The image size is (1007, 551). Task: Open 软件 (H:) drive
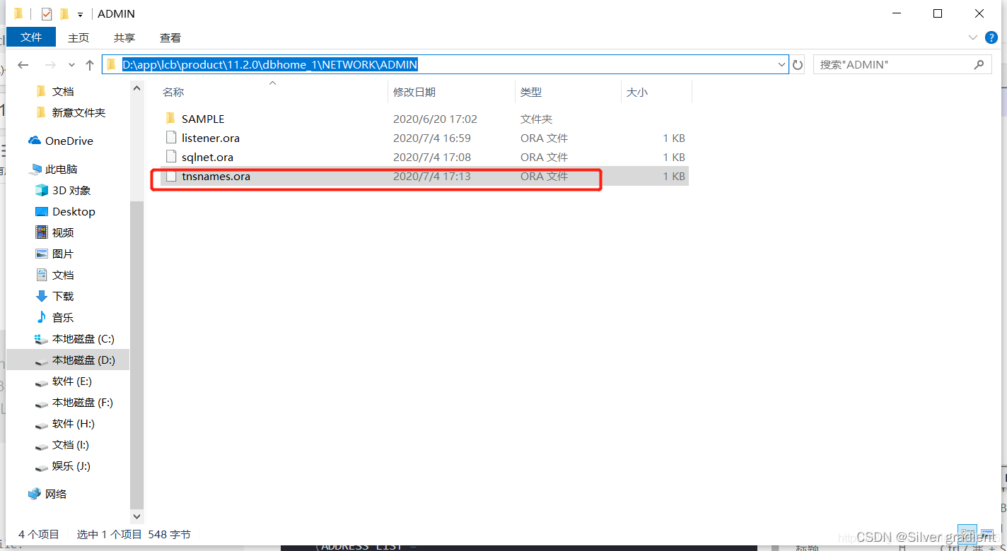point(74,424)
